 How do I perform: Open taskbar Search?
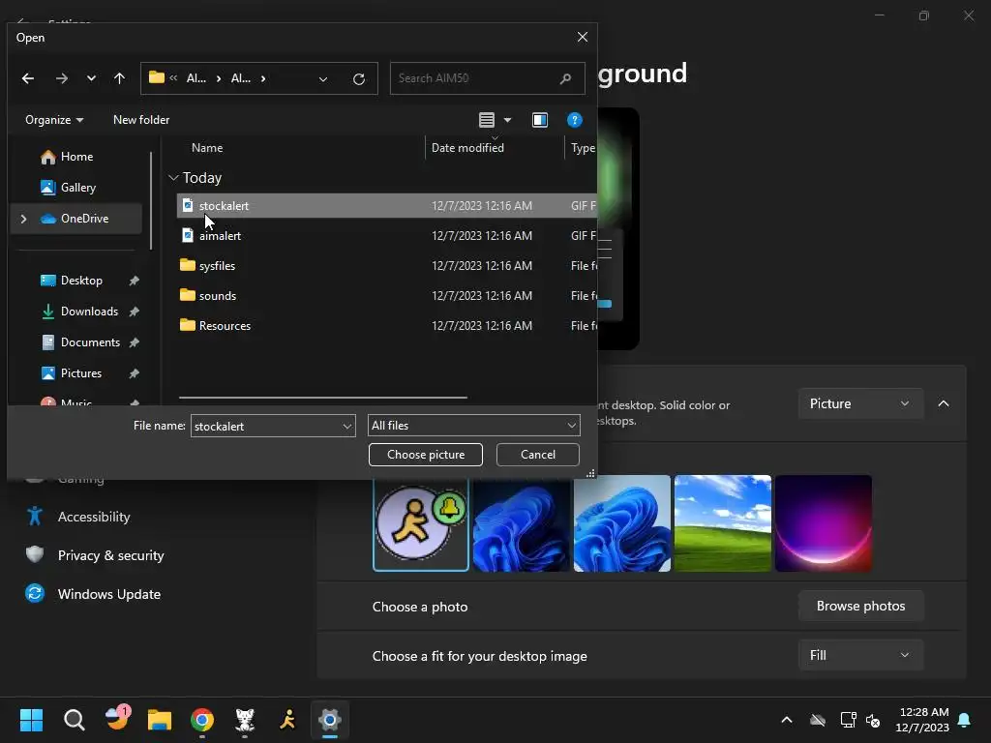click(x=74, y=720)
